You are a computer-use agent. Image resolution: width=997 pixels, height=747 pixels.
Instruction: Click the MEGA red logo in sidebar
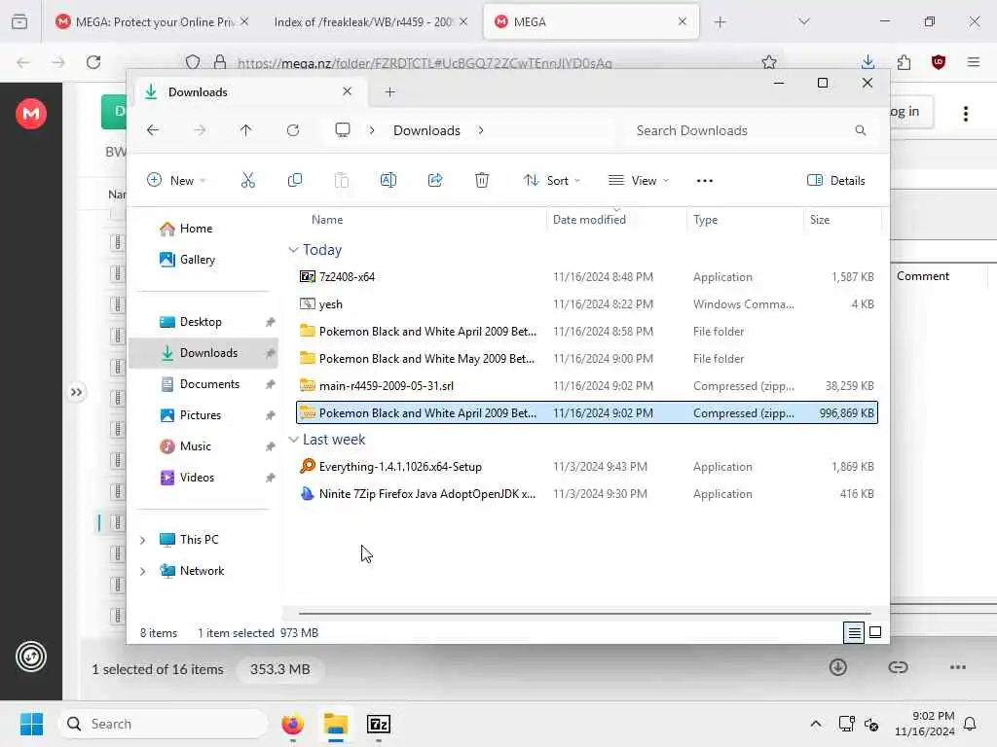coord(31,114)
